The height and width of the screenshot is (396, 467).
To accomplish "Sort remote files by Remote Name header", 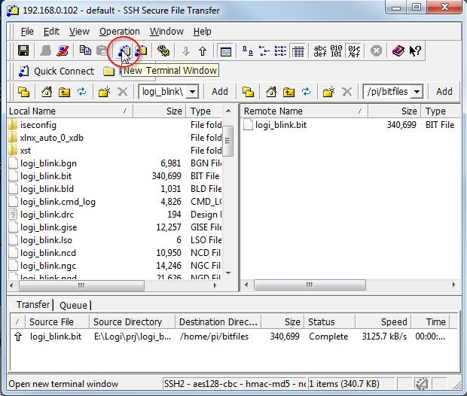I will tap(304, 111).
